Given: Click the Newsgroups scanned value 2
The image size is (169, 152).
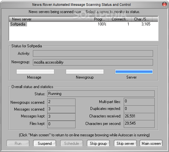Looking at the screenshot, I should pyautogui.click(x=61, y=102).
